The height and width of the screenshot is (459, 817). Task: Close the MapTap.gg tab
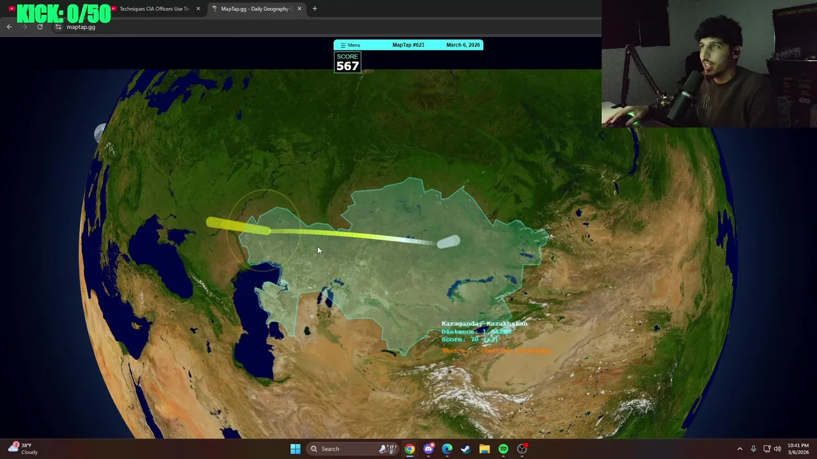point(299,9)
